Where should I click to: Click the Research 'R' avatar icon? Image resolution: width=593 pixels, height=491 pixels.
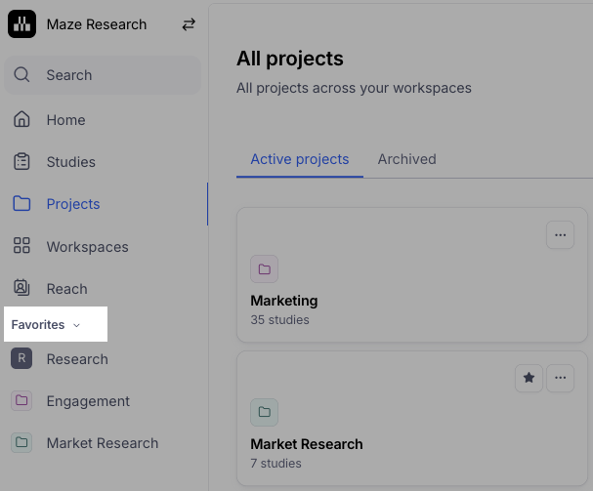coord(21,358)
